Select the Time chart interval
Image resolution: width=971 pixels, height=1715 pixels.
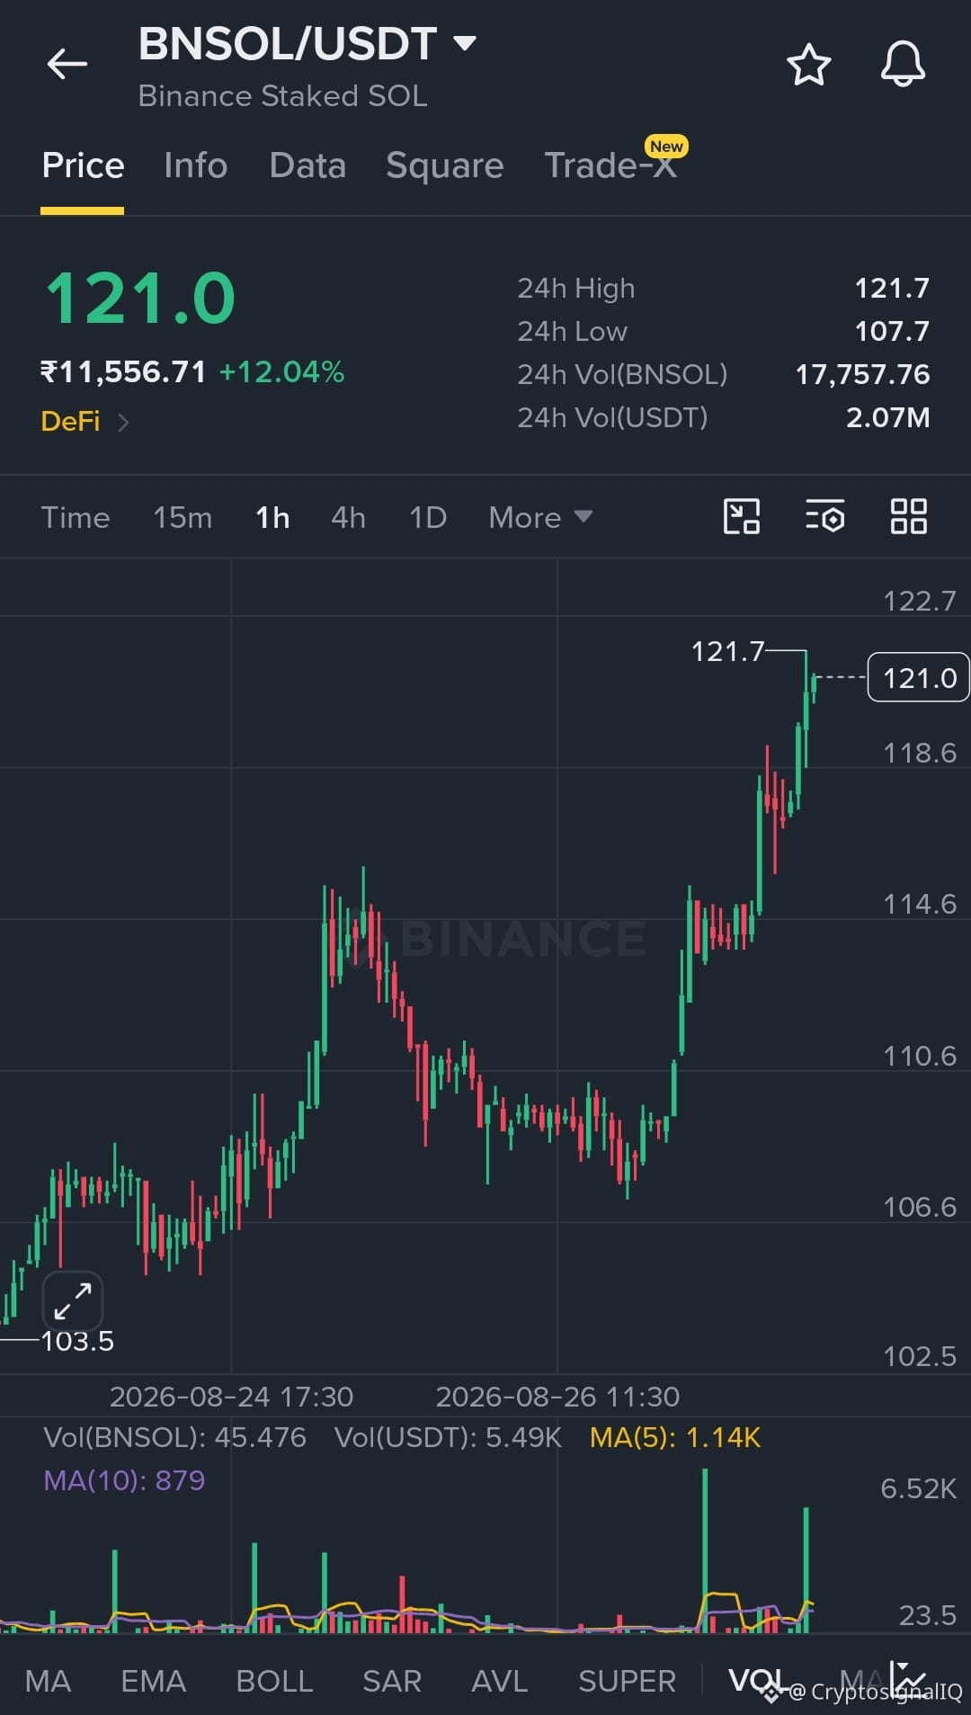(x=76, y=518)
